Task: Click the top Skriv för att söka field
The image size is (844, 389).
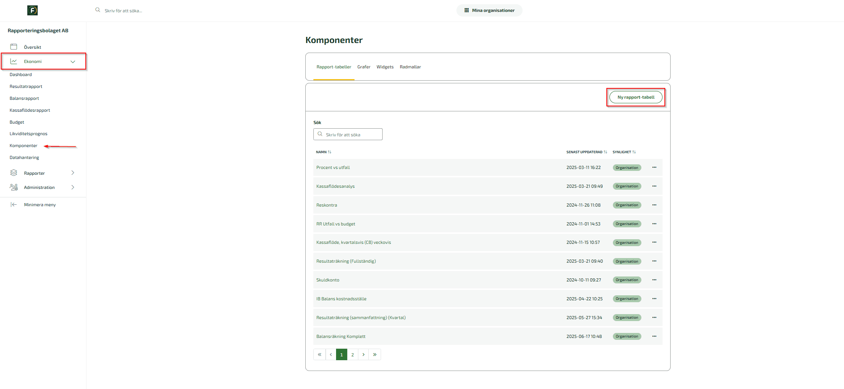Action: pyautogui.click(x=123, y=10)
